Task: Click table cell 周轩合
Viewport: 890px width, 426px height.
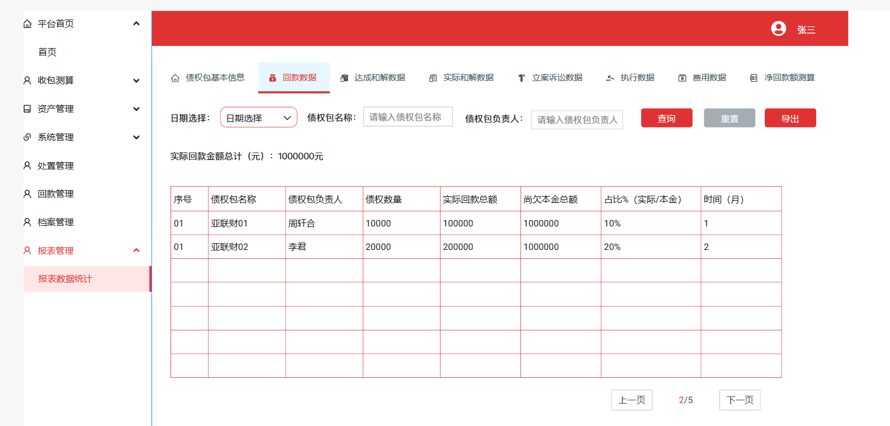Action: [324, 223]
